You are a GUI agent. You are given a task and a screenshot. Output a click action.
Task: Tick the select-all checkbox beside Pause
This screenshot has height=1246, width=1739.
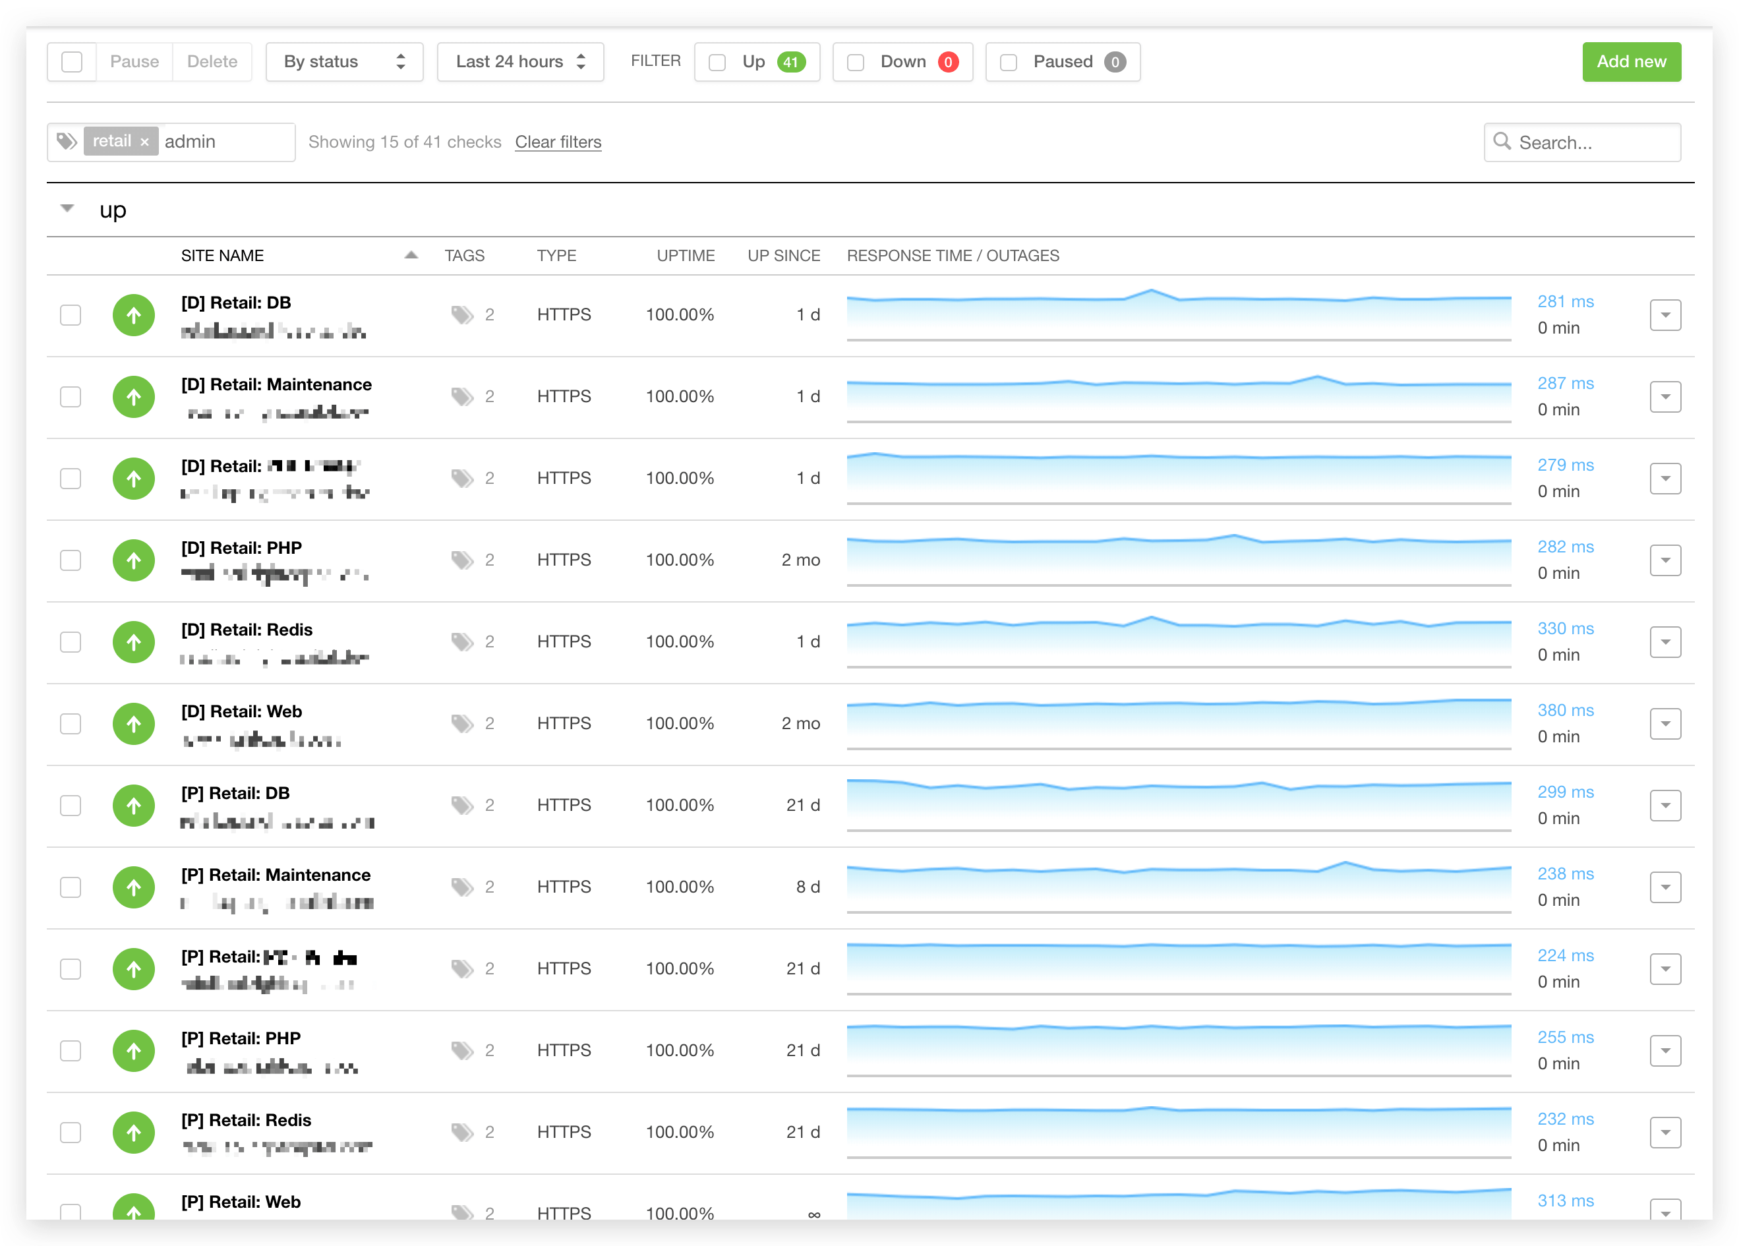[71, 62]
